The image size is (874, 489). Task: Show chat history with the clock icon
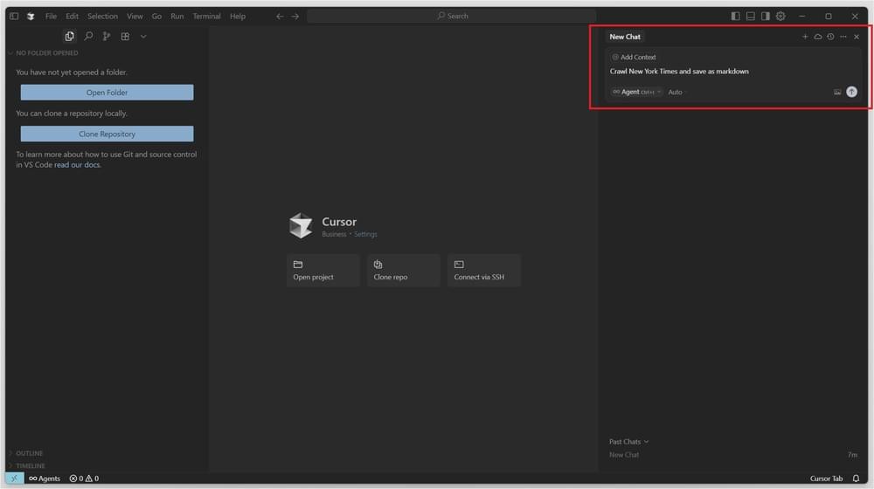(830, 37)
